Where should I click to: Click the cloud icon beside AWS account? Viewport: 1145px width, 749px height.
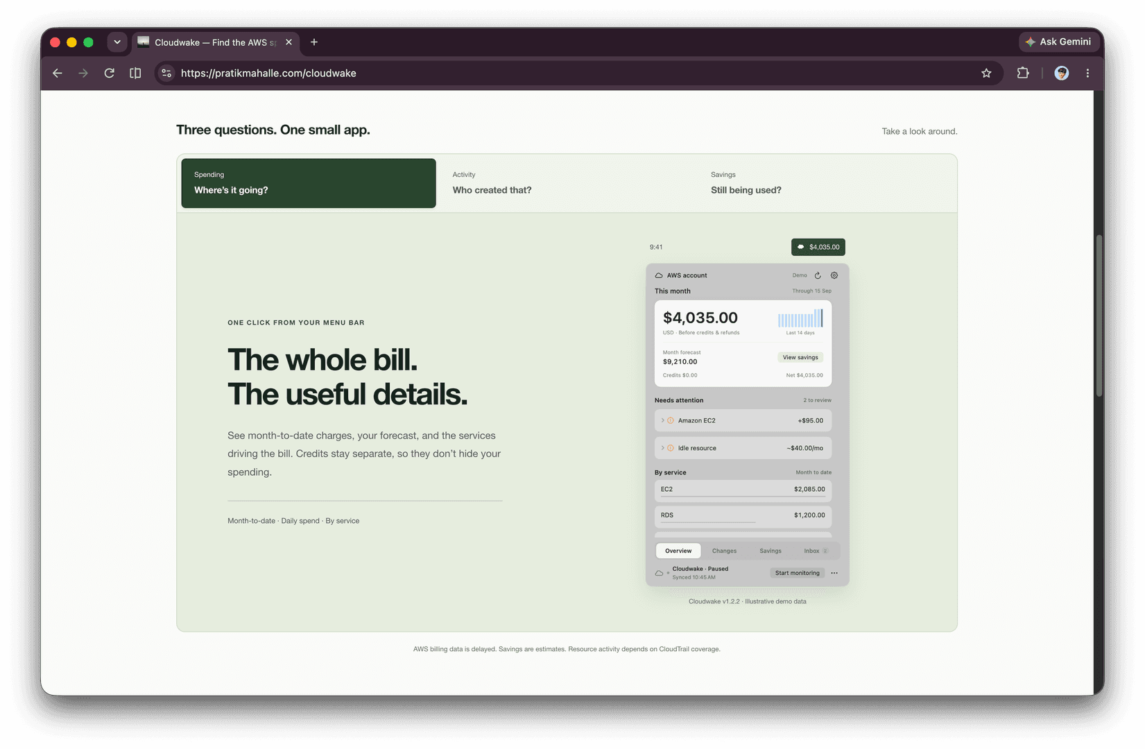[x=659, y=275]
